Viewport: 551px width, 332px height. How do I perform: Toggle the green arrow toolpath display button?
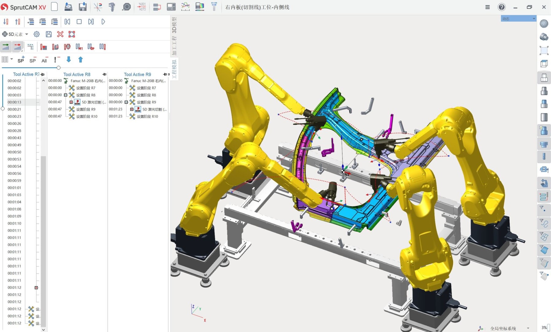6,47
